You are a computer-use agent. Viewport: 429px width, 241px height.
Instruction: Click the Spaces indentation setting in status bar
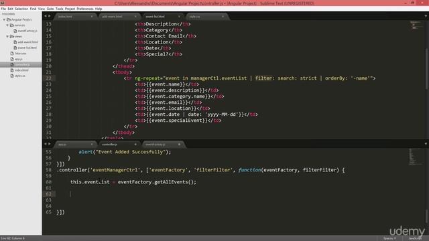pyautogui.click(x=389, y=238)
